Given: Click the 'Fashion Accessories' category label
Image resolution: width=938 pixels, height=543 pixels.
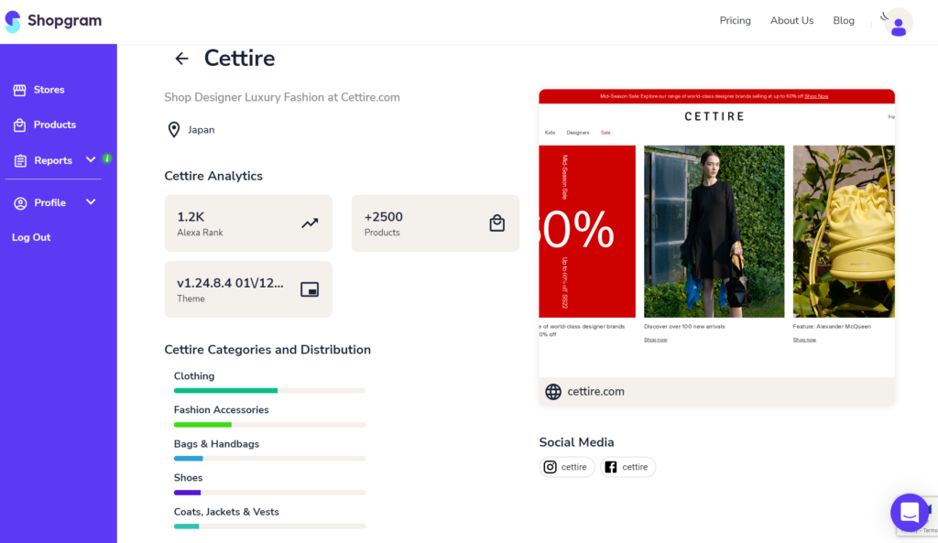Looking at the screenshot, I should tap(221, 410).
